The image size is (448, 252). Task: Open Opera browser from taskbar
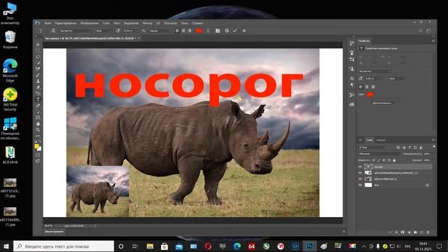coord(208,246)
